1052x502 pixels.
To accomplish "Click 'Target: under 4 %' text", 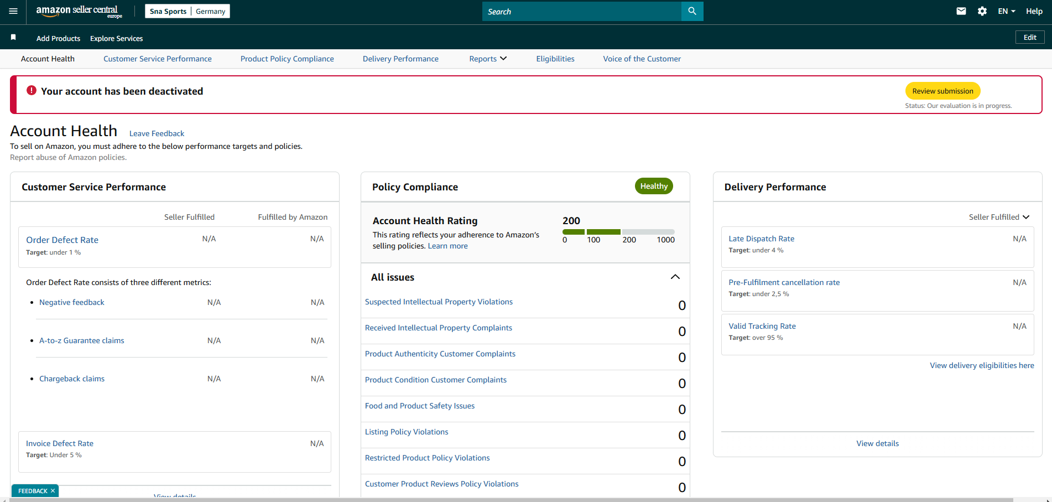I will (x=756, y=250).
